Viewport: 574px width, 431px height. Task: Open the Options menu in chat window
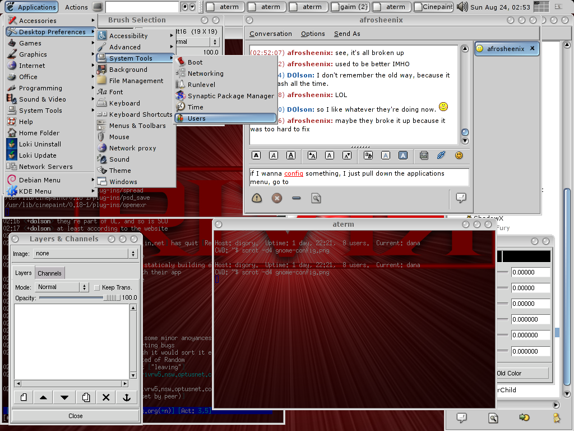[x=313, y=34]
